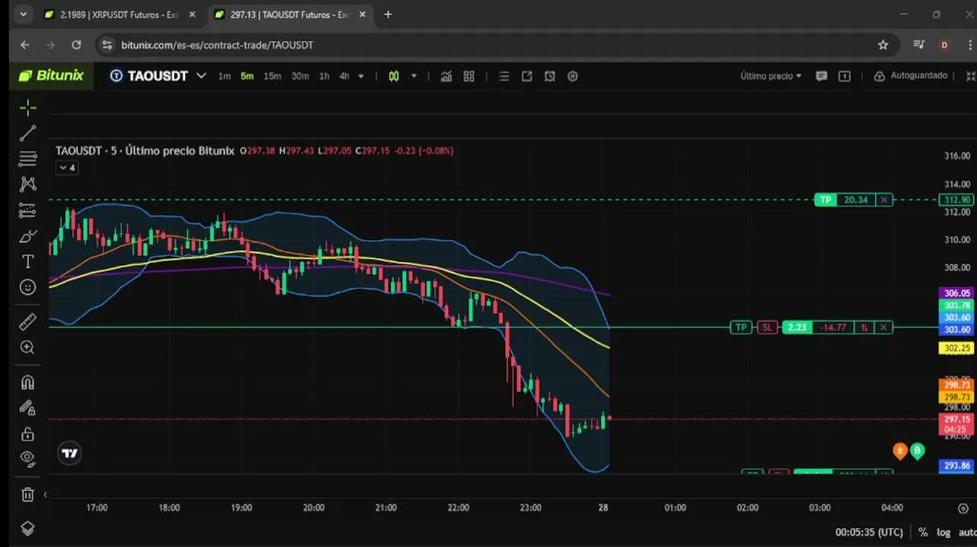This screenshot has width=977, height=547.
Task: Click the pop-out external chart icon
Action: pos(527,76)
